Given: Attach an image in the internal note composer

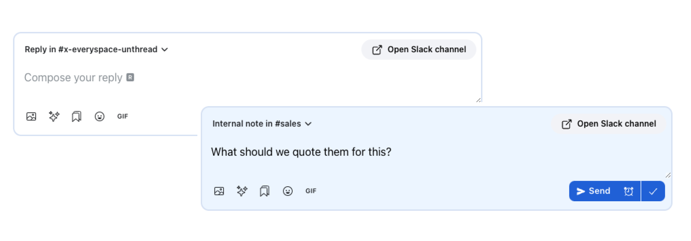Looking at the screenshot, I should 219,191.
